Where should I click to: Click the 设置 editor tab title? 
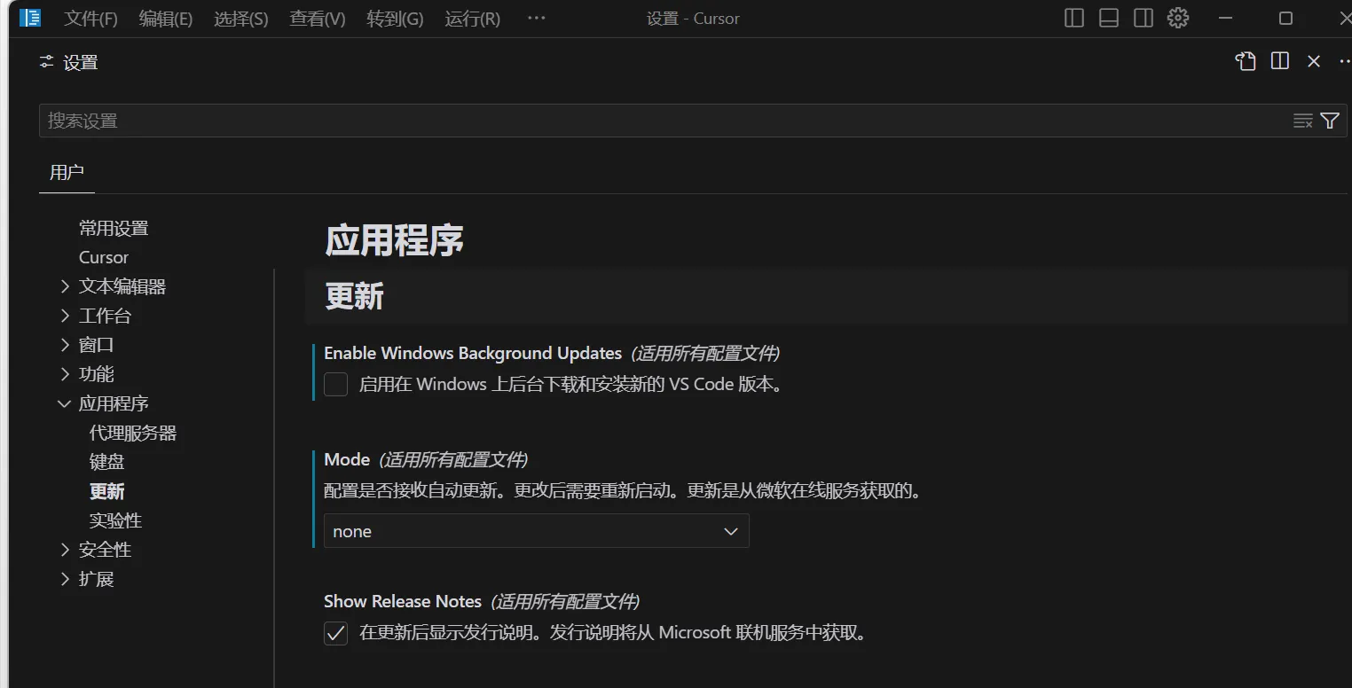click(x=81, y=62)
